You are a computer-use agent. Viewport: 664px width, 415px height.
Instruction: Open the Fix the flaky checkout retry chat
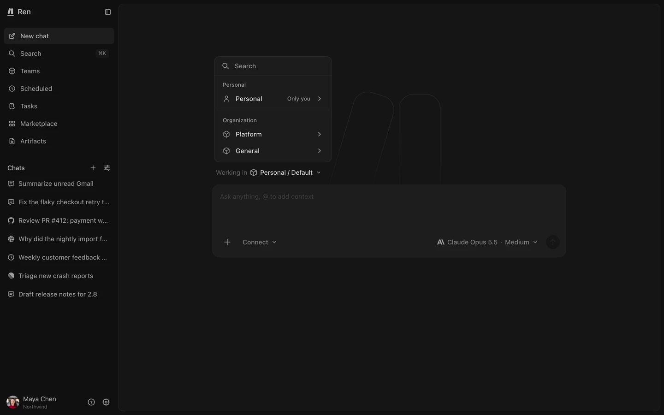point(59,202)
